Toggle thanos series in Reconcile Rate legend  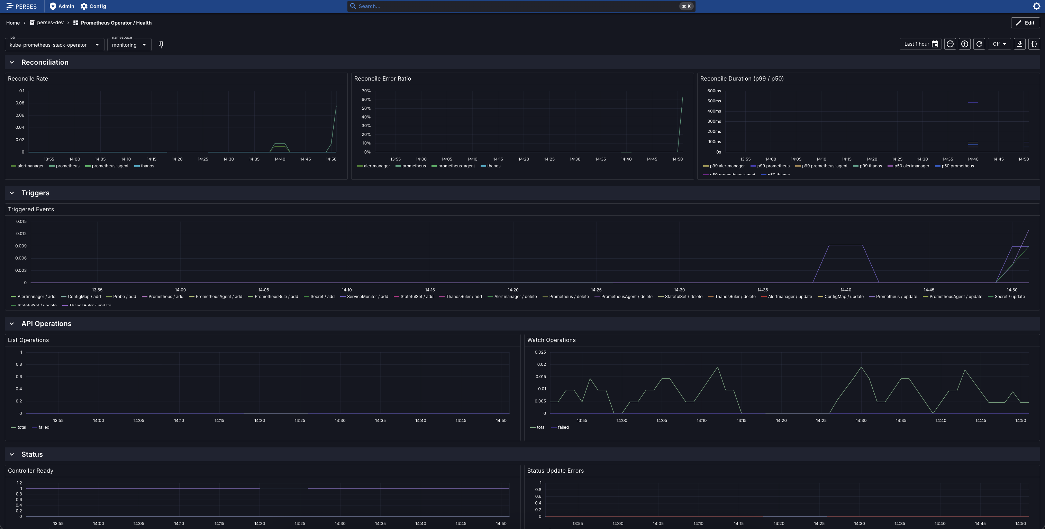point(144,166)
